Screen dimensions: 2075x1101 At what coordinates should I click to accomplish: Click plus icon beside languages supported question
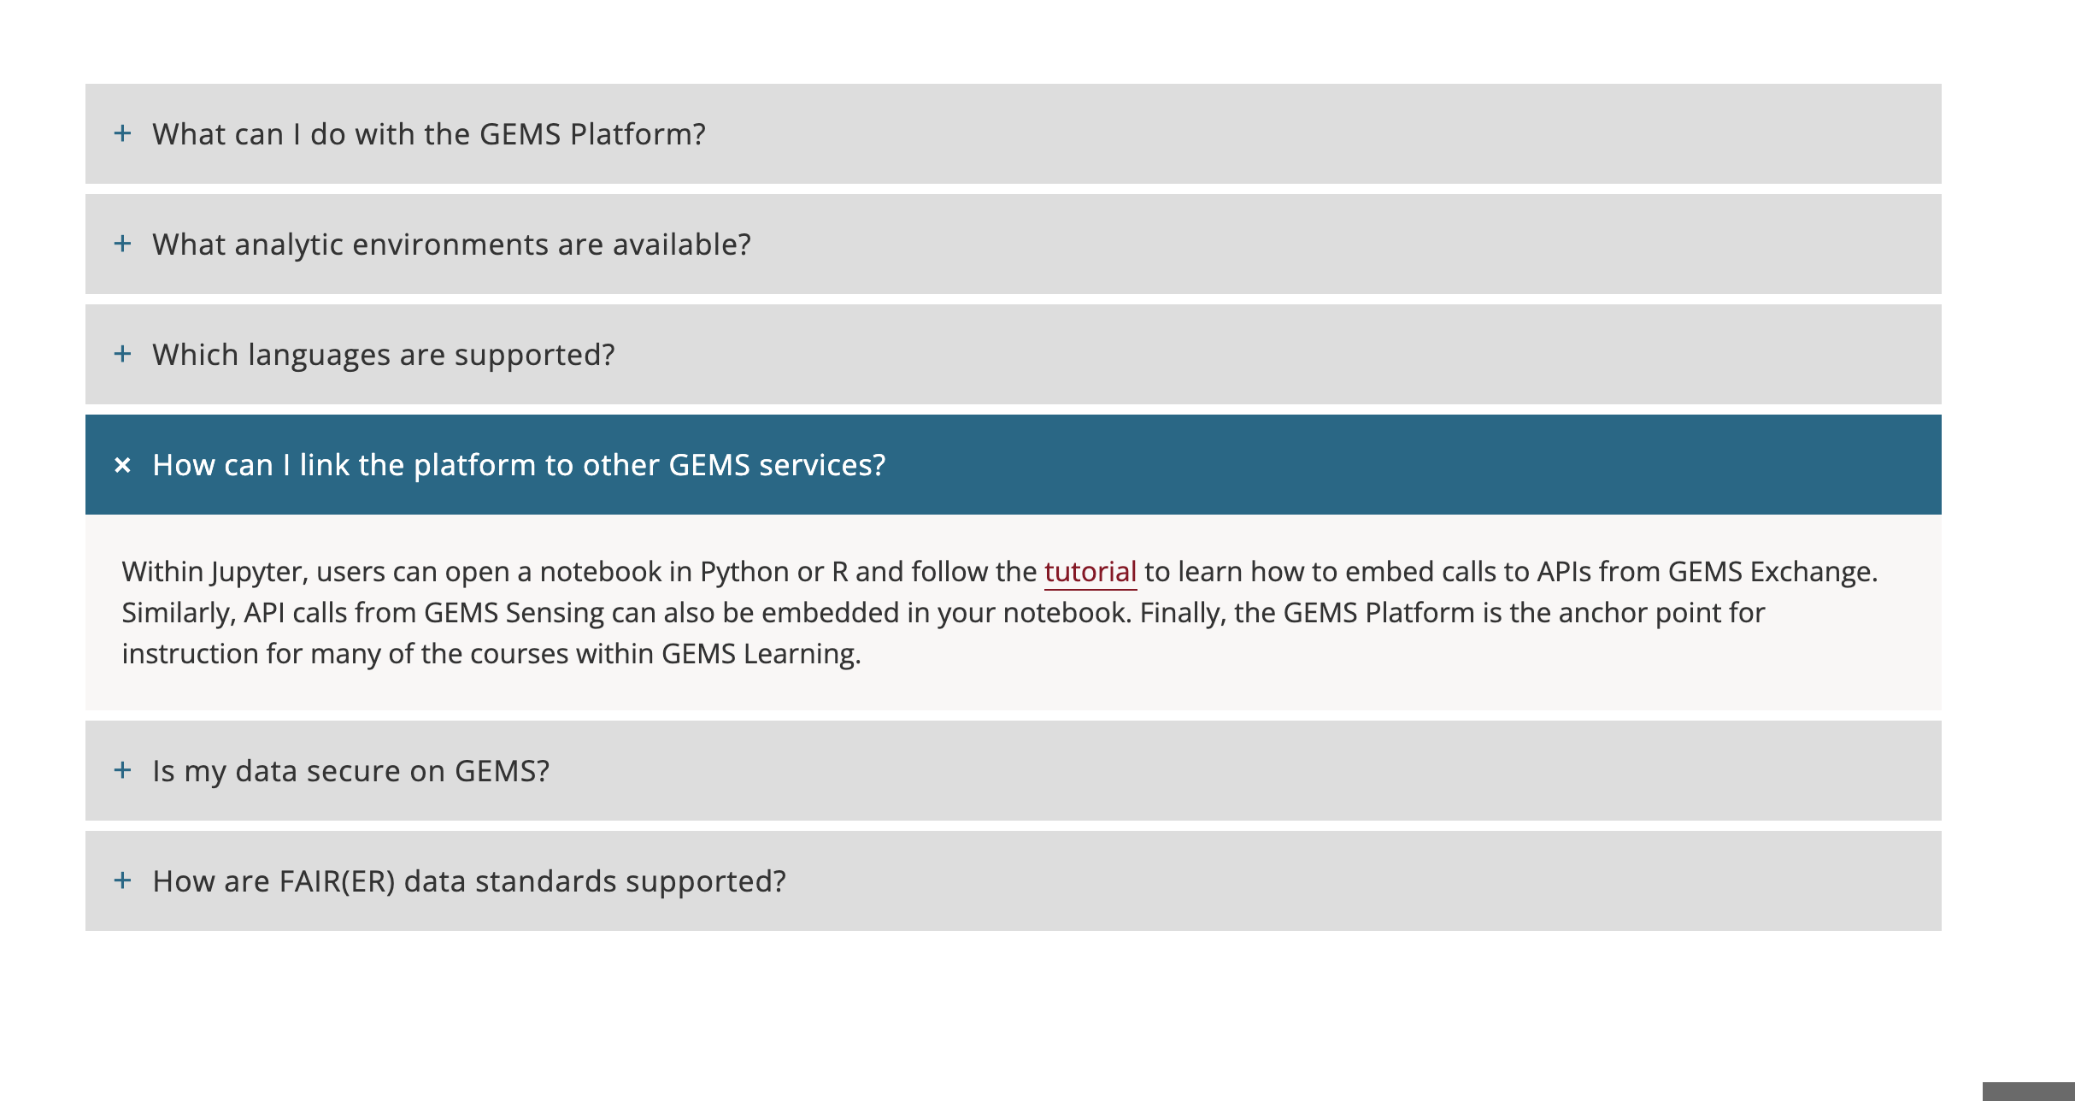(x=123, y=354)
